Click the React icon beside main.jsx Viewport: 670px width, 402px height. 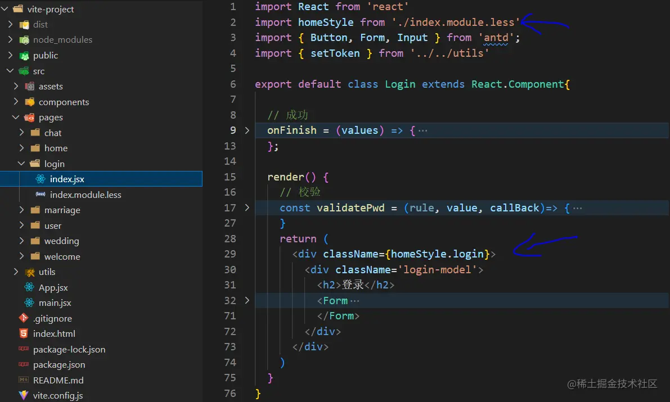(x=29, y=303)
